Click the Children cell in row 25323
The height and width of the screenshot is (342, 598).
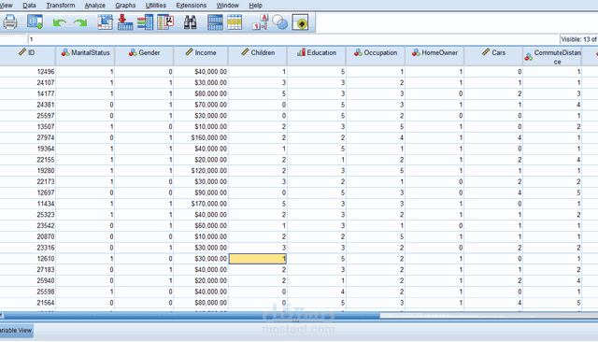click(x=258, y=215)
